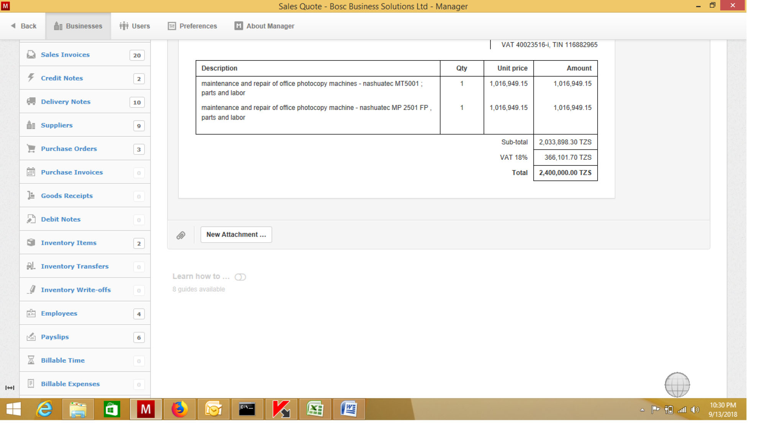Screen dimensions: 773x429
Task: Click the Debit Notes icon
Action: click(x=31, y=219)
